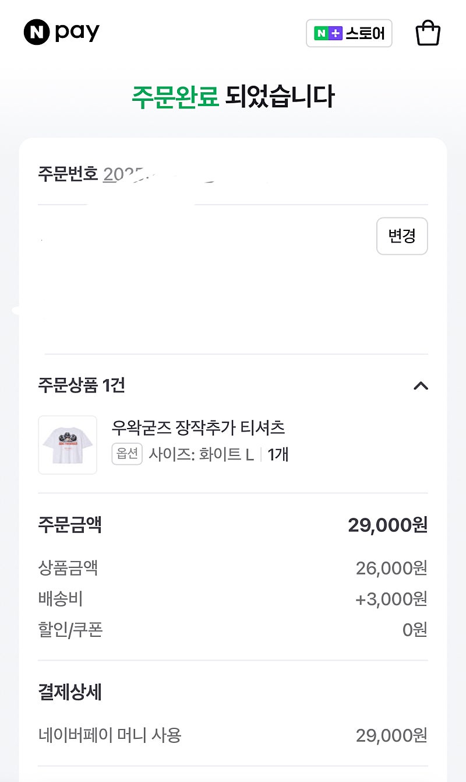The image size is (466, 782).
Task: Collapse the 주문상품 1건 section chevron
Action: pyautogui.click(x=421, y=385)
